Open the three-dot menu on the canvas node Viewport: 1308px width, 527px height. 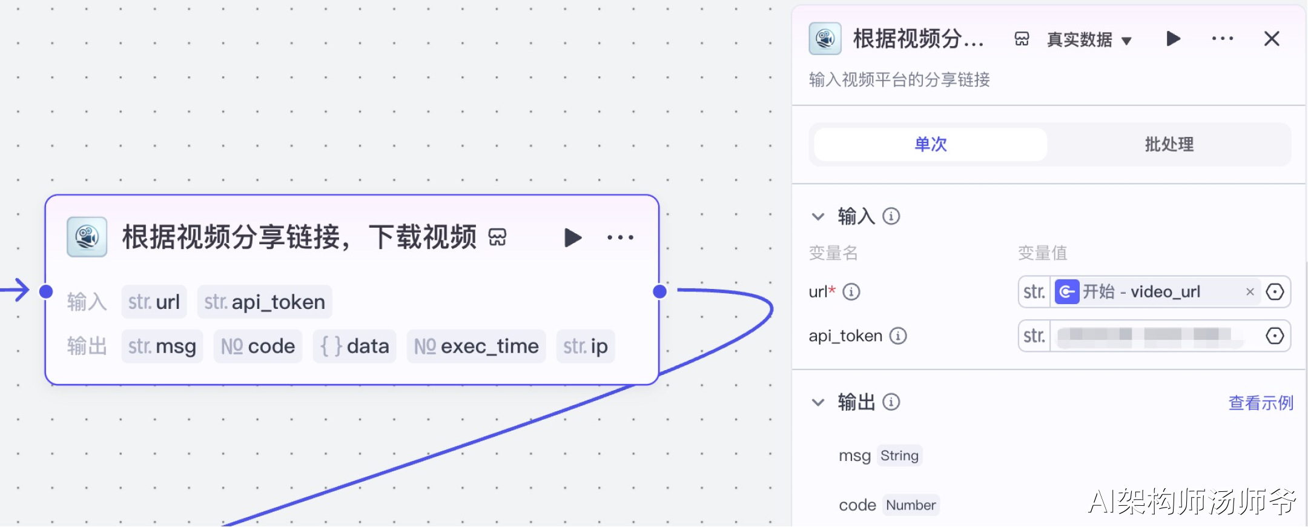coord(620,237)
